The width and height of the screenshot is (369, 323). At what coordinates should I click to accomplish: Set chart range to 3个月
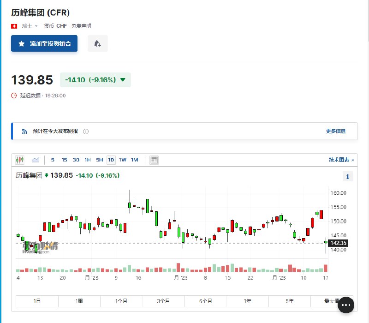(163, 301)
